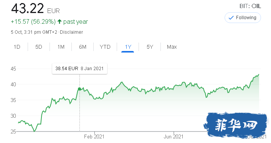Toggle the Following button
The image size is (271, 143).
pos(243,18)
